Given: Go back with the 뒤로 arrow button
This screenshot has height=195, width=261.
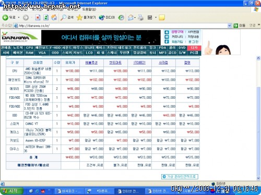Looking at the screenshot, I should pos(9,17).
